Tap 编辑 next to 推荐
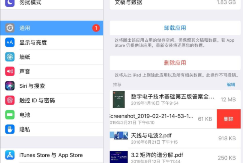Image resolution: width=243 pixels, height=163 pixels. point(231,84)
